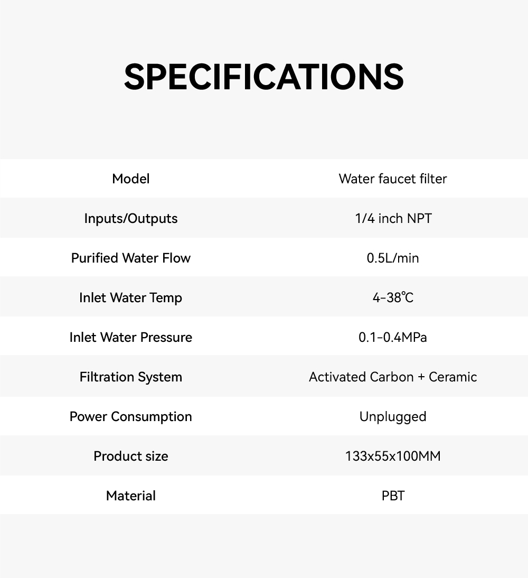The height and width of the screenshot is (578, 528).
Task: Select the Product size label
Action: [x=131, y=456]
